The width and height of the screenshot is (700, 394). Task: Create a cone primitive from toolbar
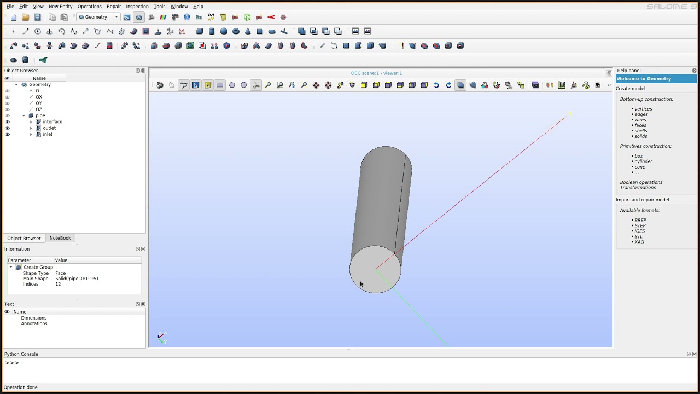pyautogui.click(x=248, y=31)
